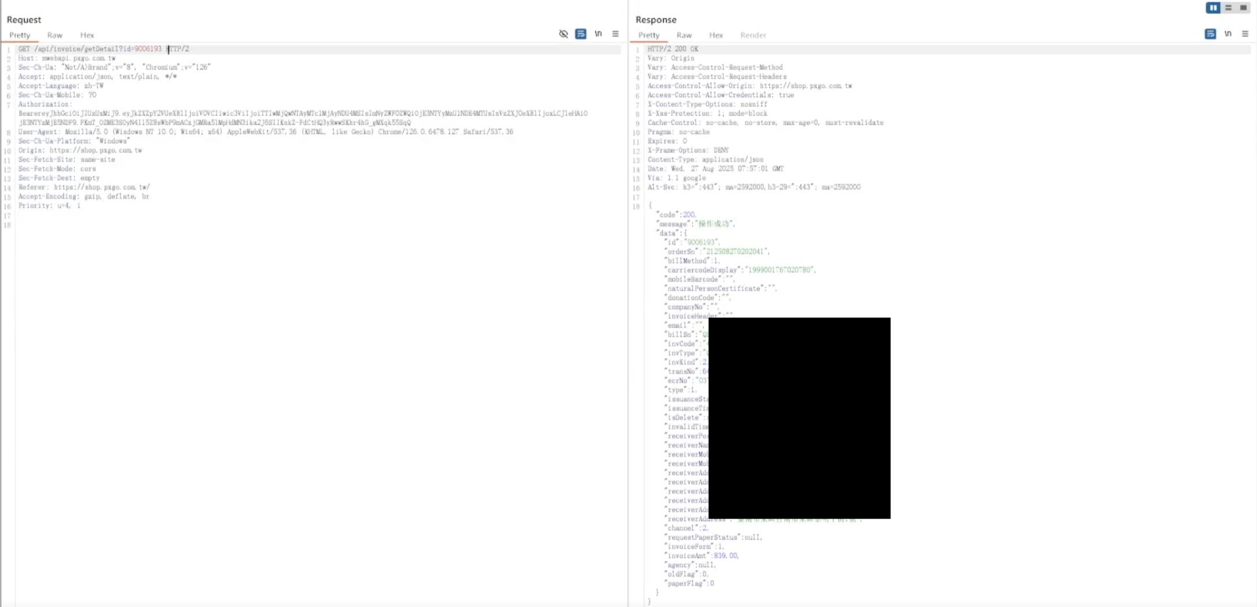Image resolution: width=1257 pixels, height=607 pixels.
Task: Click the "naturalPersonCertificate" JSON field
Action: click(721, 288)
